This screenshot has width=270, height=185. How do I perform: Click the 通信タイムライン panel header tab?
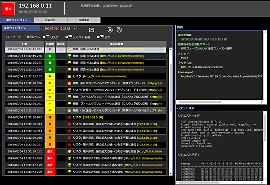pos(21,28)
